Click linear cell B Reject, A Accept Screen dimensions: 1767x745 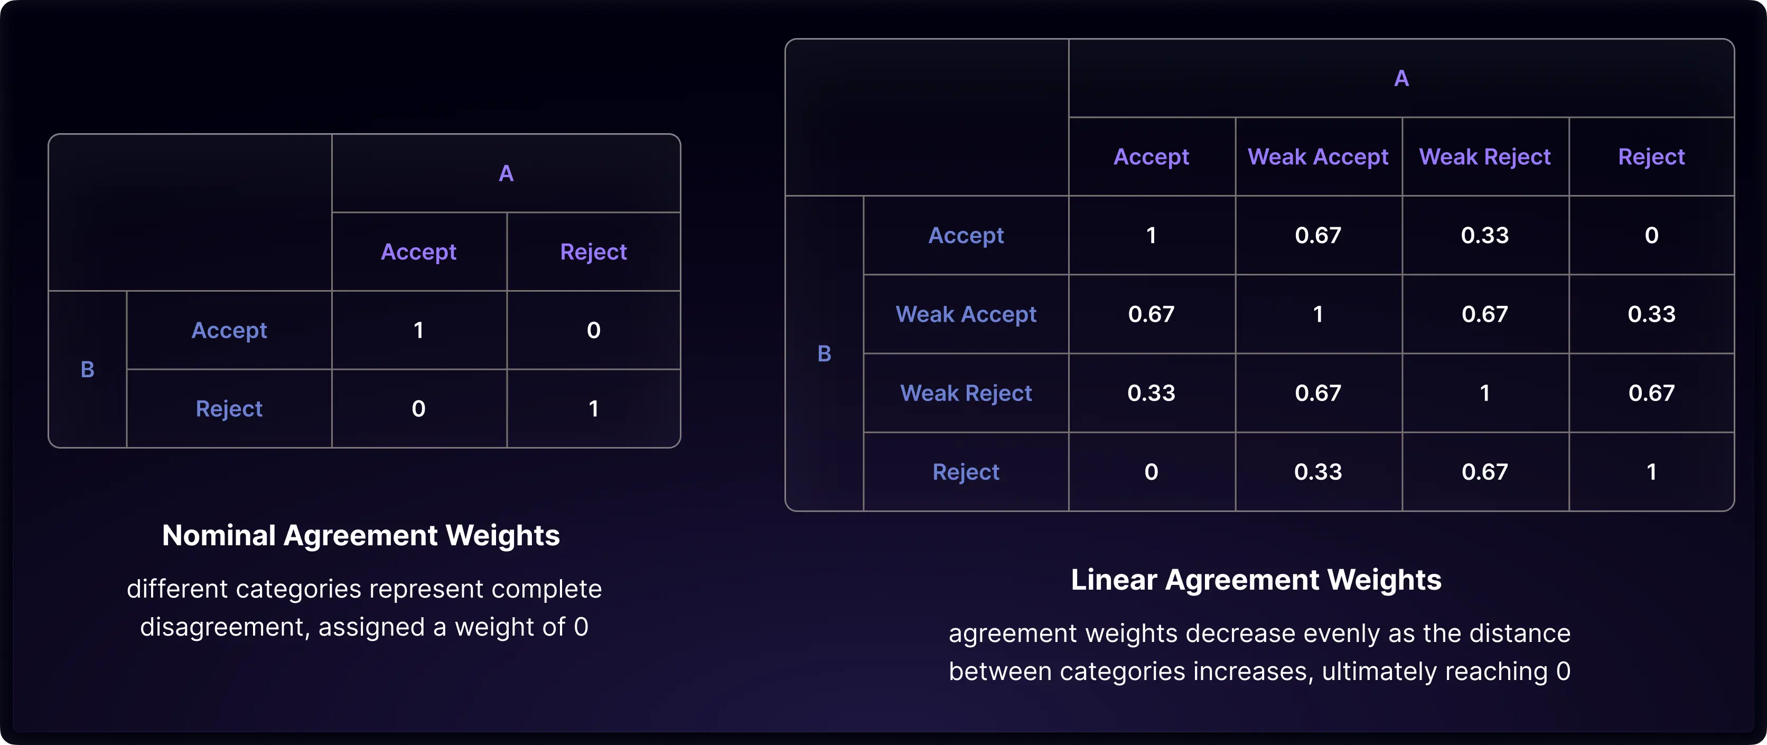1152,472
